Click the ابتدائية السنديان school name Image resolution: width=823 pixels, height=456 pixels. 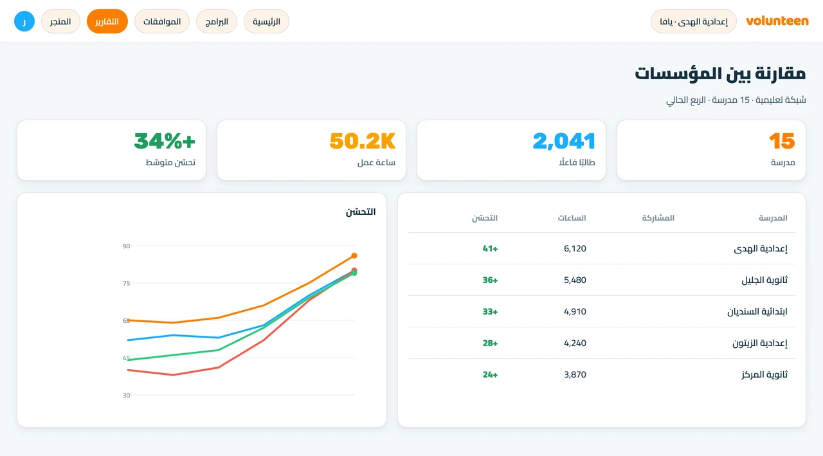pyautogui.click(x=757, y=311)
